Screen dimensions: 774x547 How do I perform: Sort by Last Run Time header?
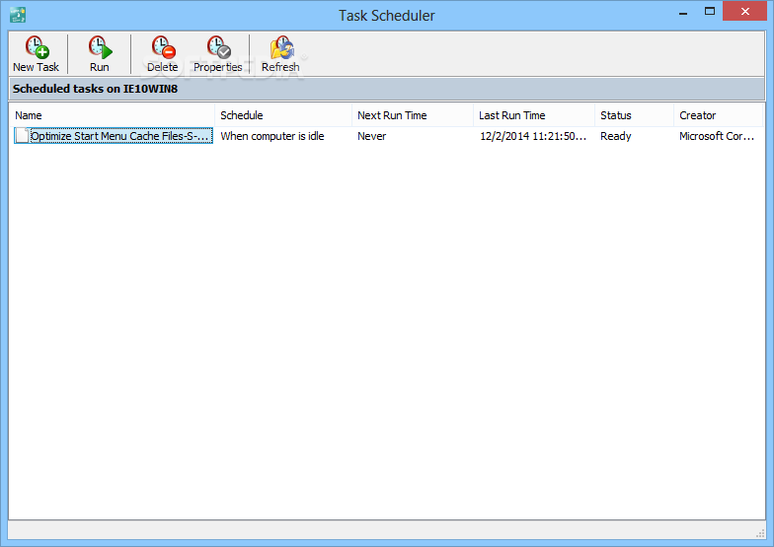[x=534, y=115]
